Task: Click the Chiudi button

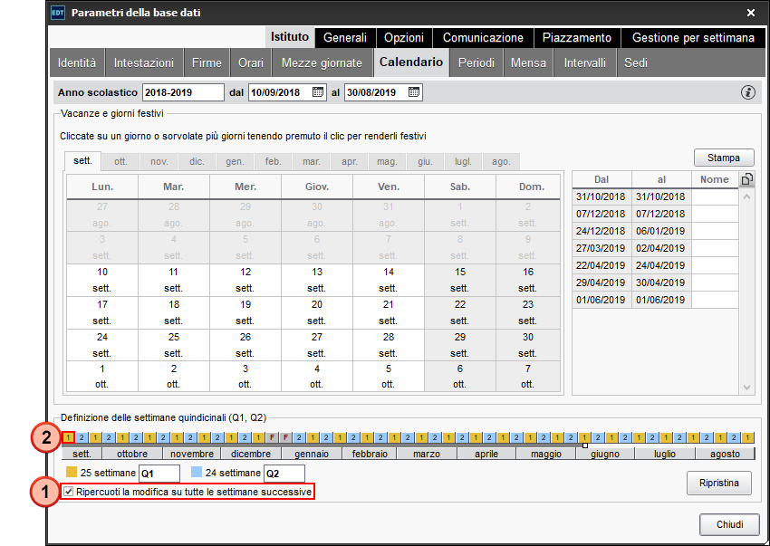Action: point(730,524)
